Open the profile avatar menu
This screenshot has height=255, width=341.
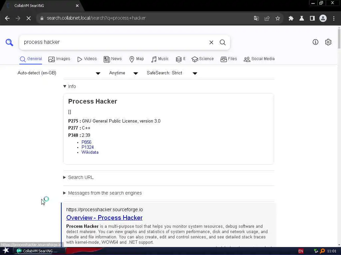pyautogui.click(x=323, y=18)
